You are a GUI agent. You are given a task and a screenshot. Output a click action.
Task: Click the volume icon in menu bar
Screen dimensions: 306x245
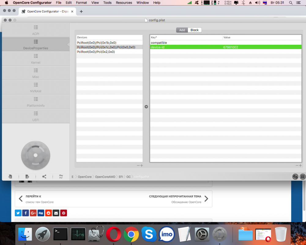click(x=257, y=3)
